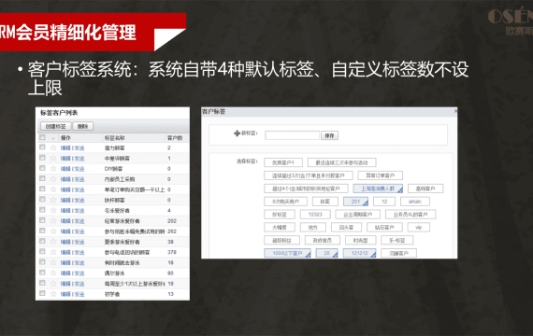The width and height of the screenshot is (533, 336).
Task: Click 编辑 link for 中差评顾客
Action: coord(65,159)
